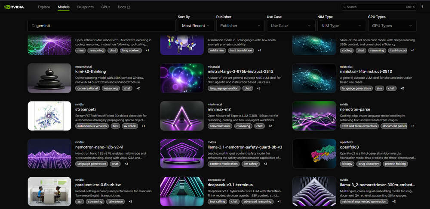
Task: Open the streampetr model page
Action: pyautogui.click(x=86, y=110)
